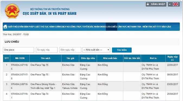Click the Tìm kiếm search button
Image resolution: width=183 pixels, height=101 pixels.
[122, 50]
